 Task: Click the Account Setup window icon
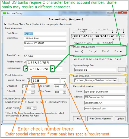pos(4,13)
